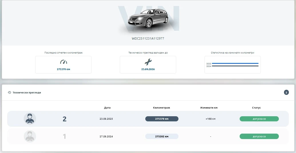296x153 pixels.
Task: Click the gray car image above the VIN
Action: click(148, 19)
